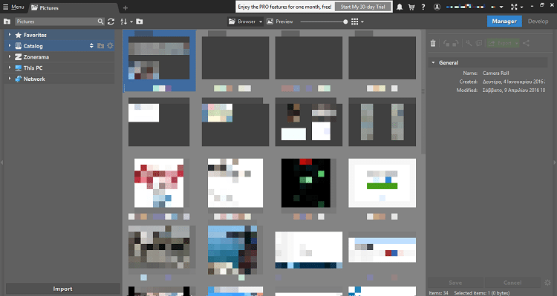Select the Manager module button
This screenshot has width=557, height=296.
(x=504, y=22)
